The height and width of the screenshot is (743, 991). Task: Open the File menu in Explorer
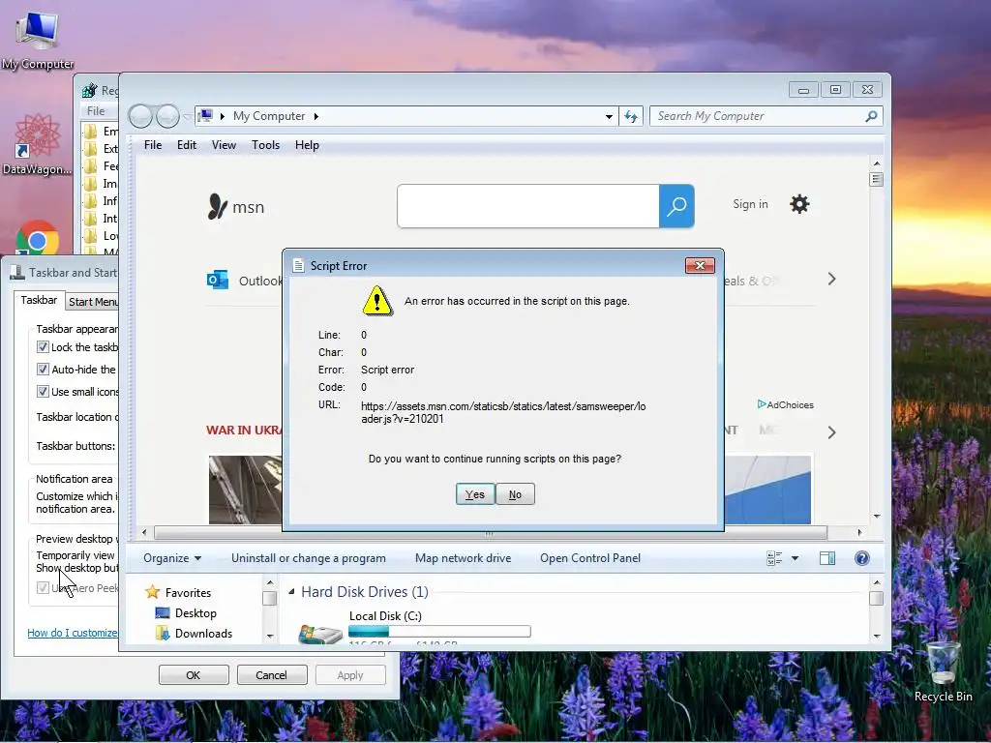(153, 145)
